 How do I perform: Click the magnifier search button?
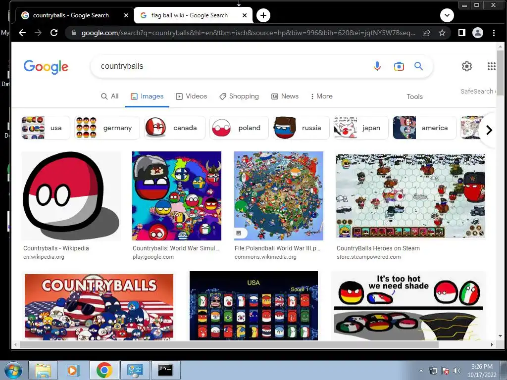pyautogui.click(x=419, y=66)
